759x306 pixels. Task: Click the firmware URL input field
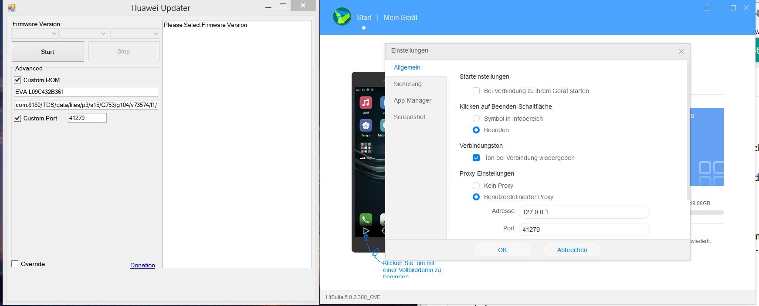click(86, 105)
